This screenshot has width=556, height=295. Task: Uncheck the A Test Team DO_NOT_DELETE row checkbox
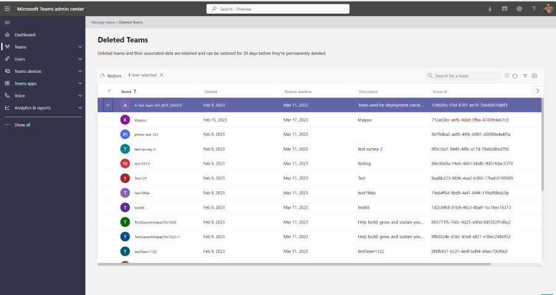(108, 105)
